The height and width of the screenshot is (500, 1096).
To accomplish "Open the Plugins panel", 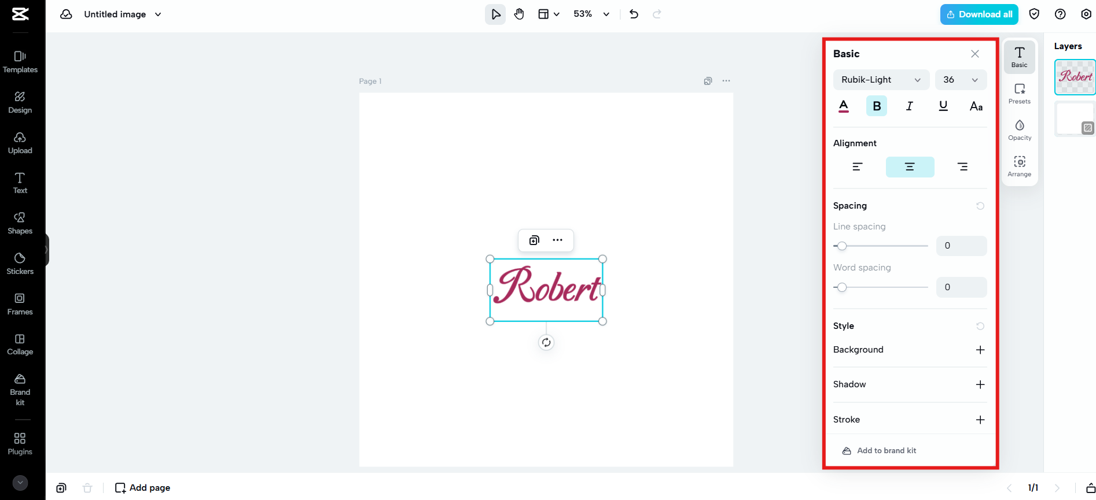I will pos(20,445).
